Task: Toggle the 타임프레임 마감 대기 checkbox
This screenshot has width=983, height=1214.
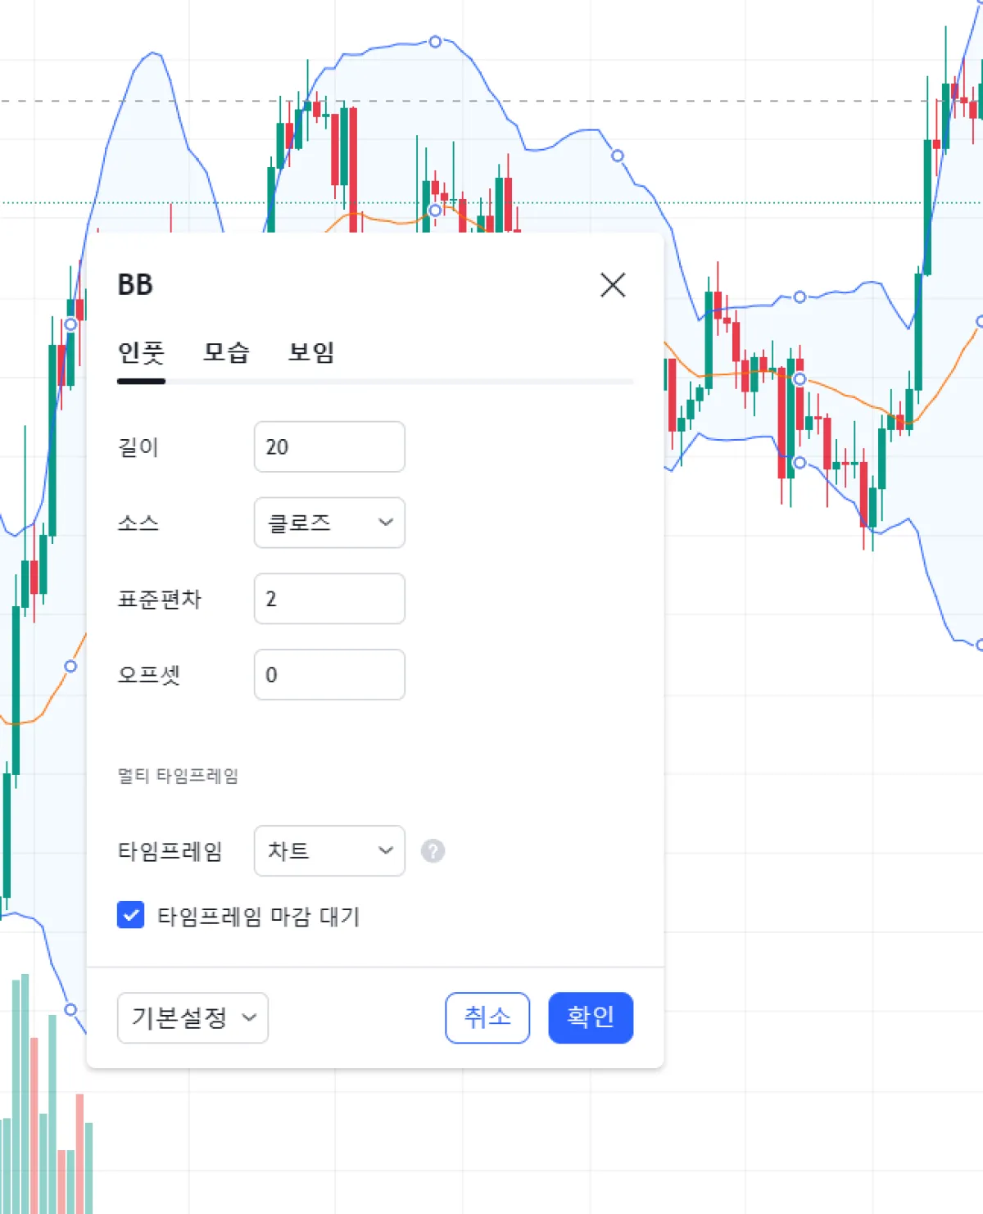Action: point(131,915)
